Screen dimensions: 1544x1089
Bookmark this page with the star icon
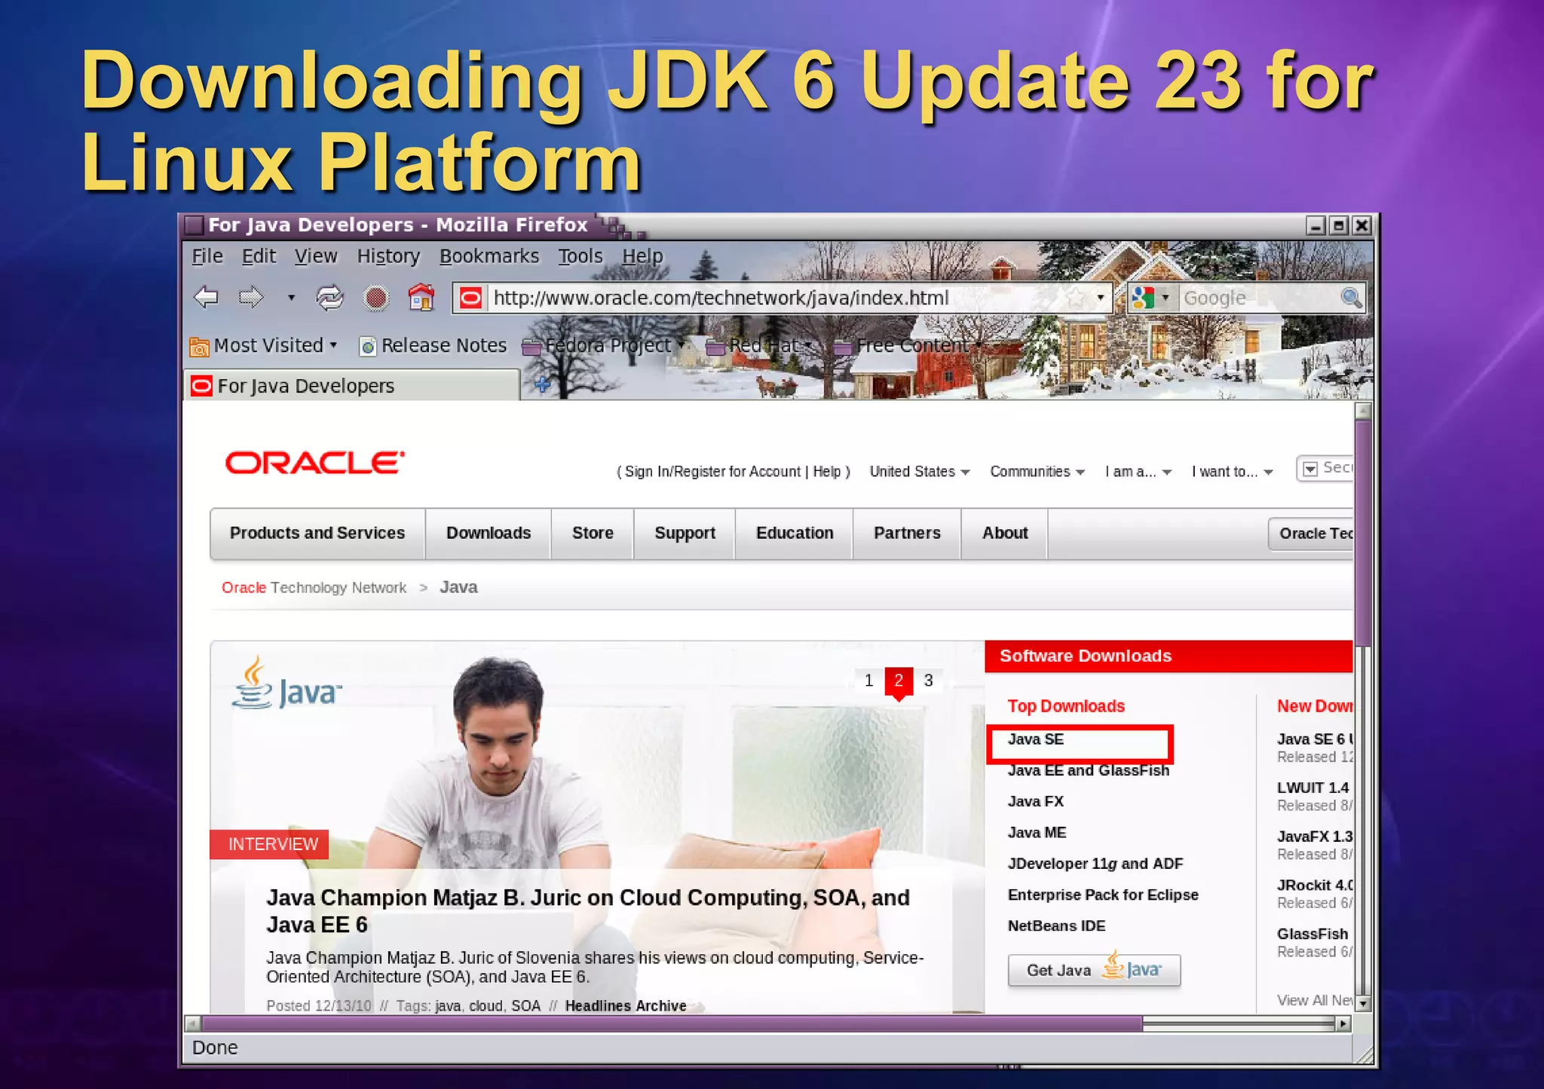click(x=1076, y=298)
